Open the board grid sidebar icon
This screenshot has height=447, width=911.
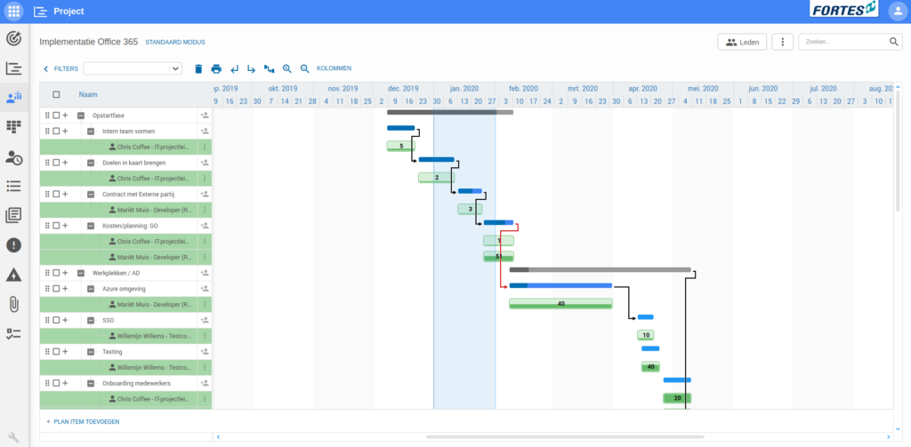(14, 126)
